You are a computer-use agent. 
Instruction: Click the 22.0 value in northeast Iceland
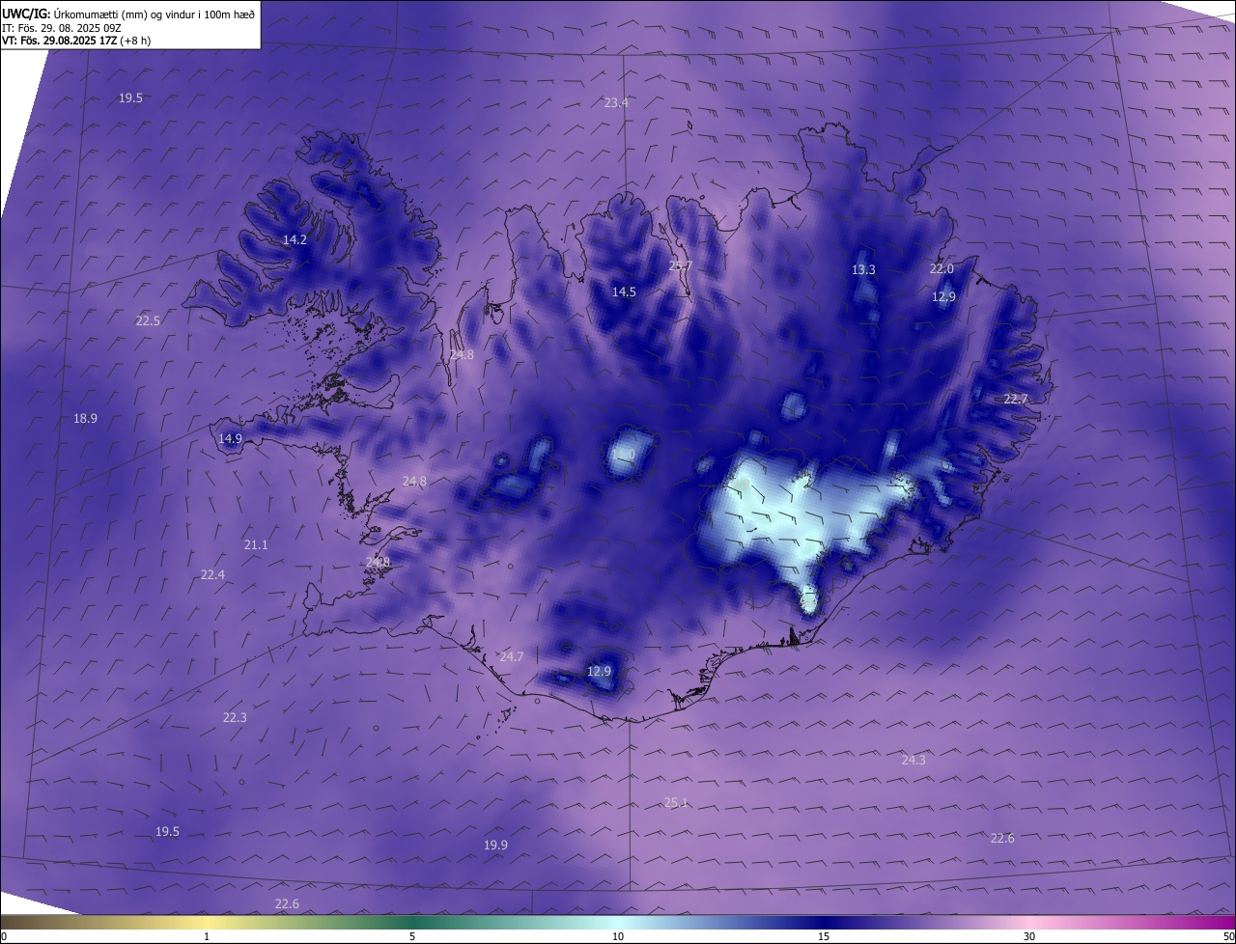pyautogui.click(x=941, y=268)
